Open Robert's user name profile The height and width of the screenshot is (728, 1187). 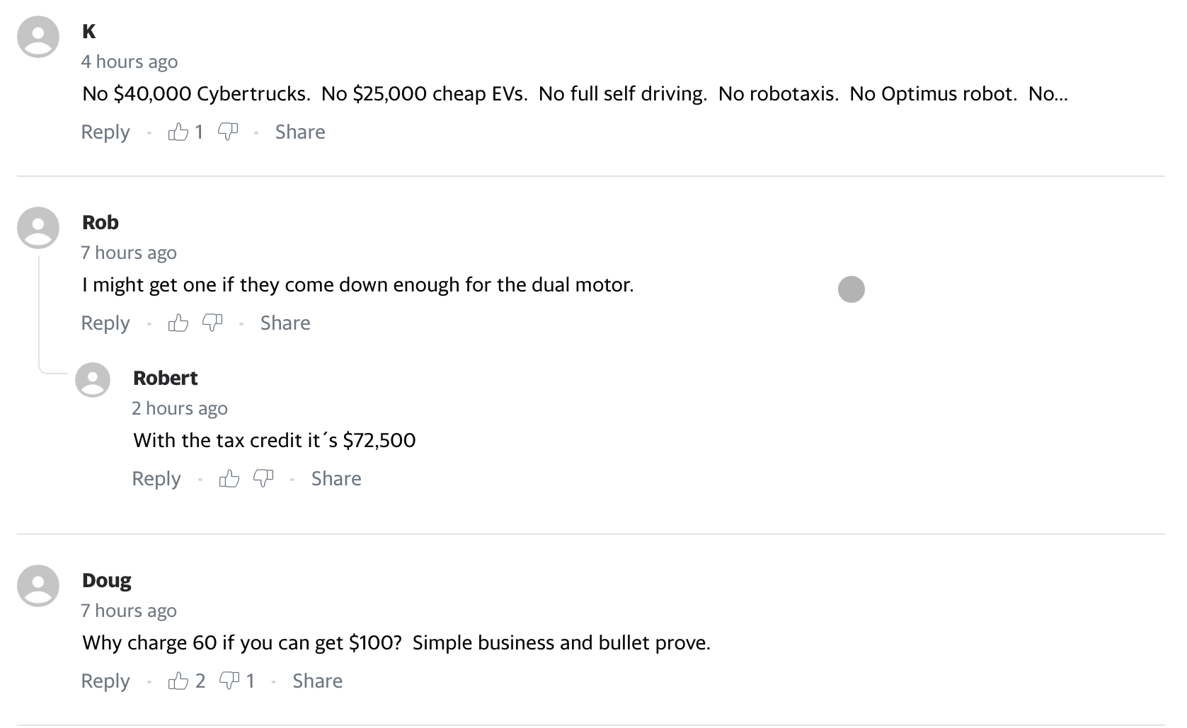(165, 379)
